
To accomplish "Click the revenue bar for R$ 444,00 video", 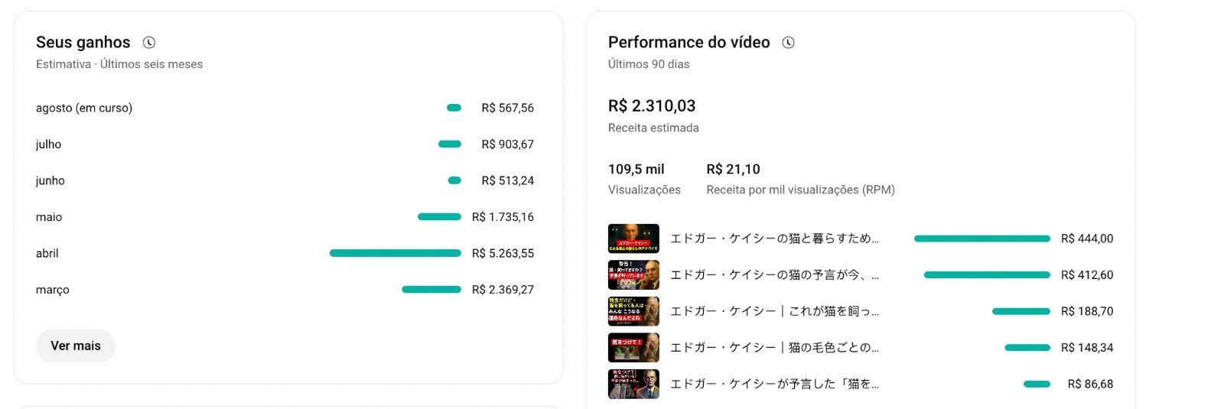I will pyautogui.click(x=981, y=239).
